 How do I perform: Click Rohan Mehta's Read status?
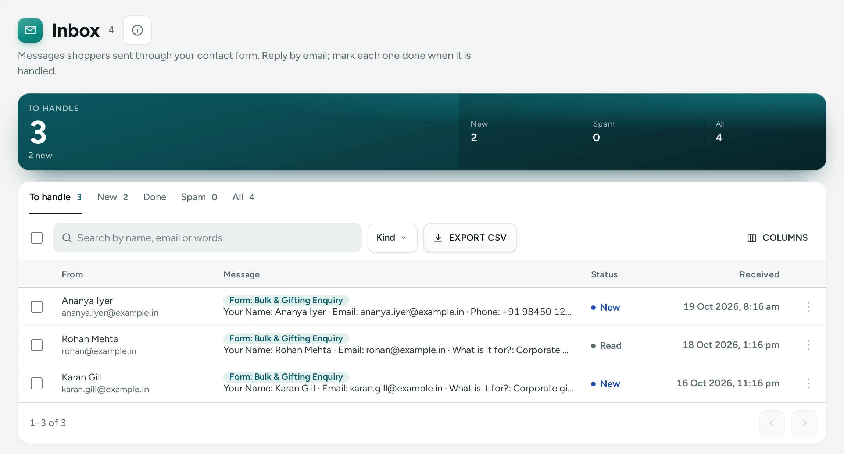pyautogui.click(x=606, y=345)
